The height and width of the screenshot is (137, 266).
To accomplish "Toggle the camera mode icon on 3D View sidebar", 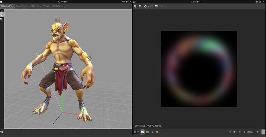I will point(1,15).
